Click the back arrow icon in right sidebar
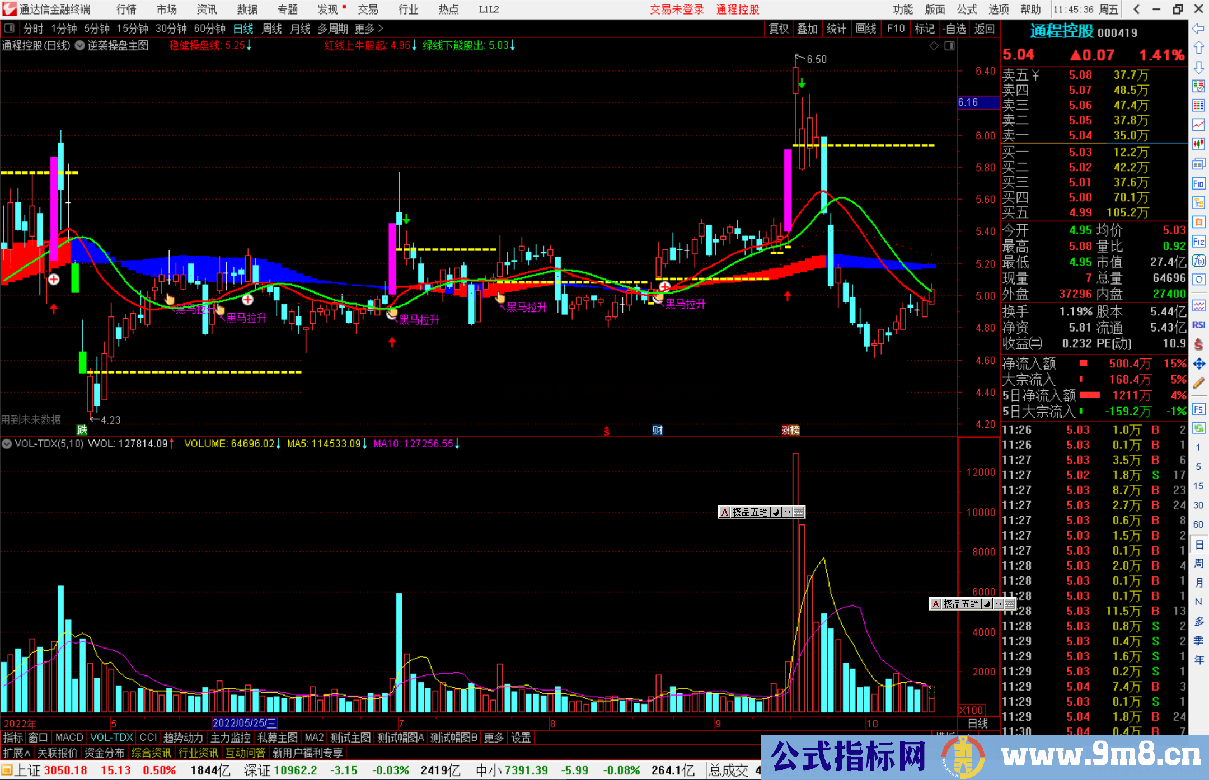The width and height of the screenshot is (1209, 780). (1198, 29)
